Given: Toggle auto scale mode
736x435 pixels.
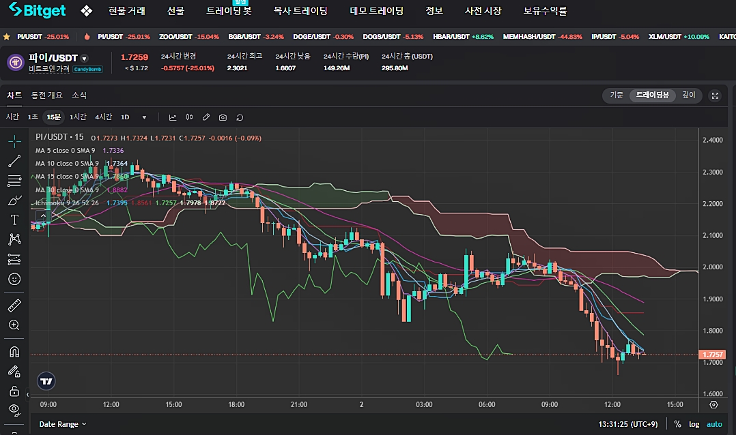Looking at the screenshot, I should pyautogui.click(x=714, y=424).
